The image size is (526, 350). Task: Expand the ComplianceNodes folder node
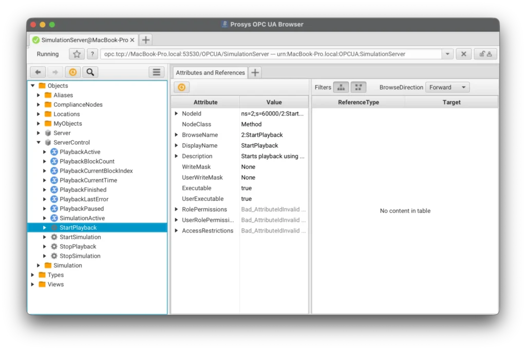39,105
